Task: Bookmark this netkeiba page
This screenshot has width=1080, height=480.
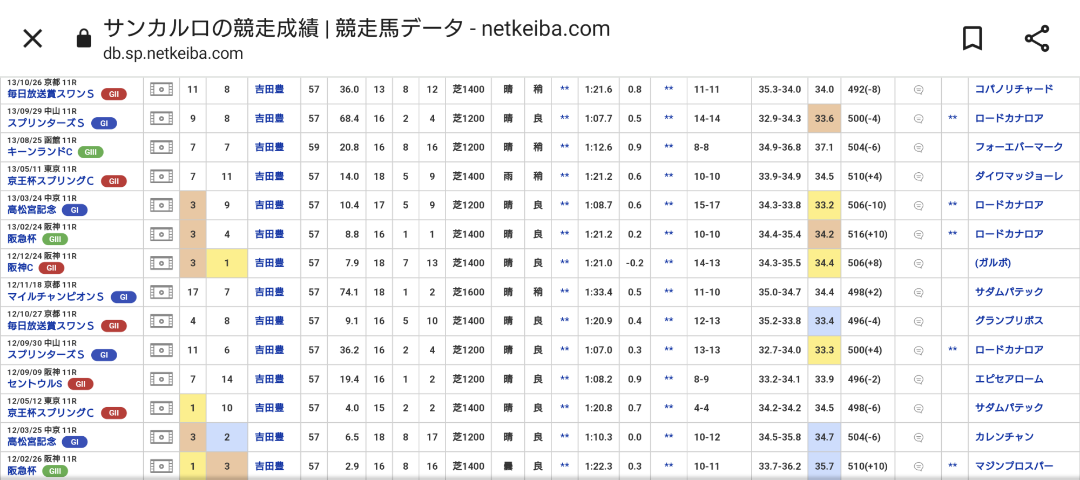Action: pyautogui.click(x=972, y=38)
